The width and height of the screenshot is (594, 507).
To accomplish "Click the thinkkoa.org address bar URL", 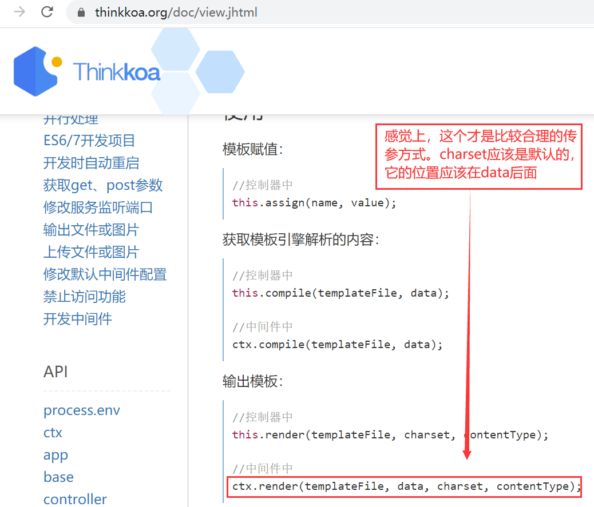I will point(176,13).
